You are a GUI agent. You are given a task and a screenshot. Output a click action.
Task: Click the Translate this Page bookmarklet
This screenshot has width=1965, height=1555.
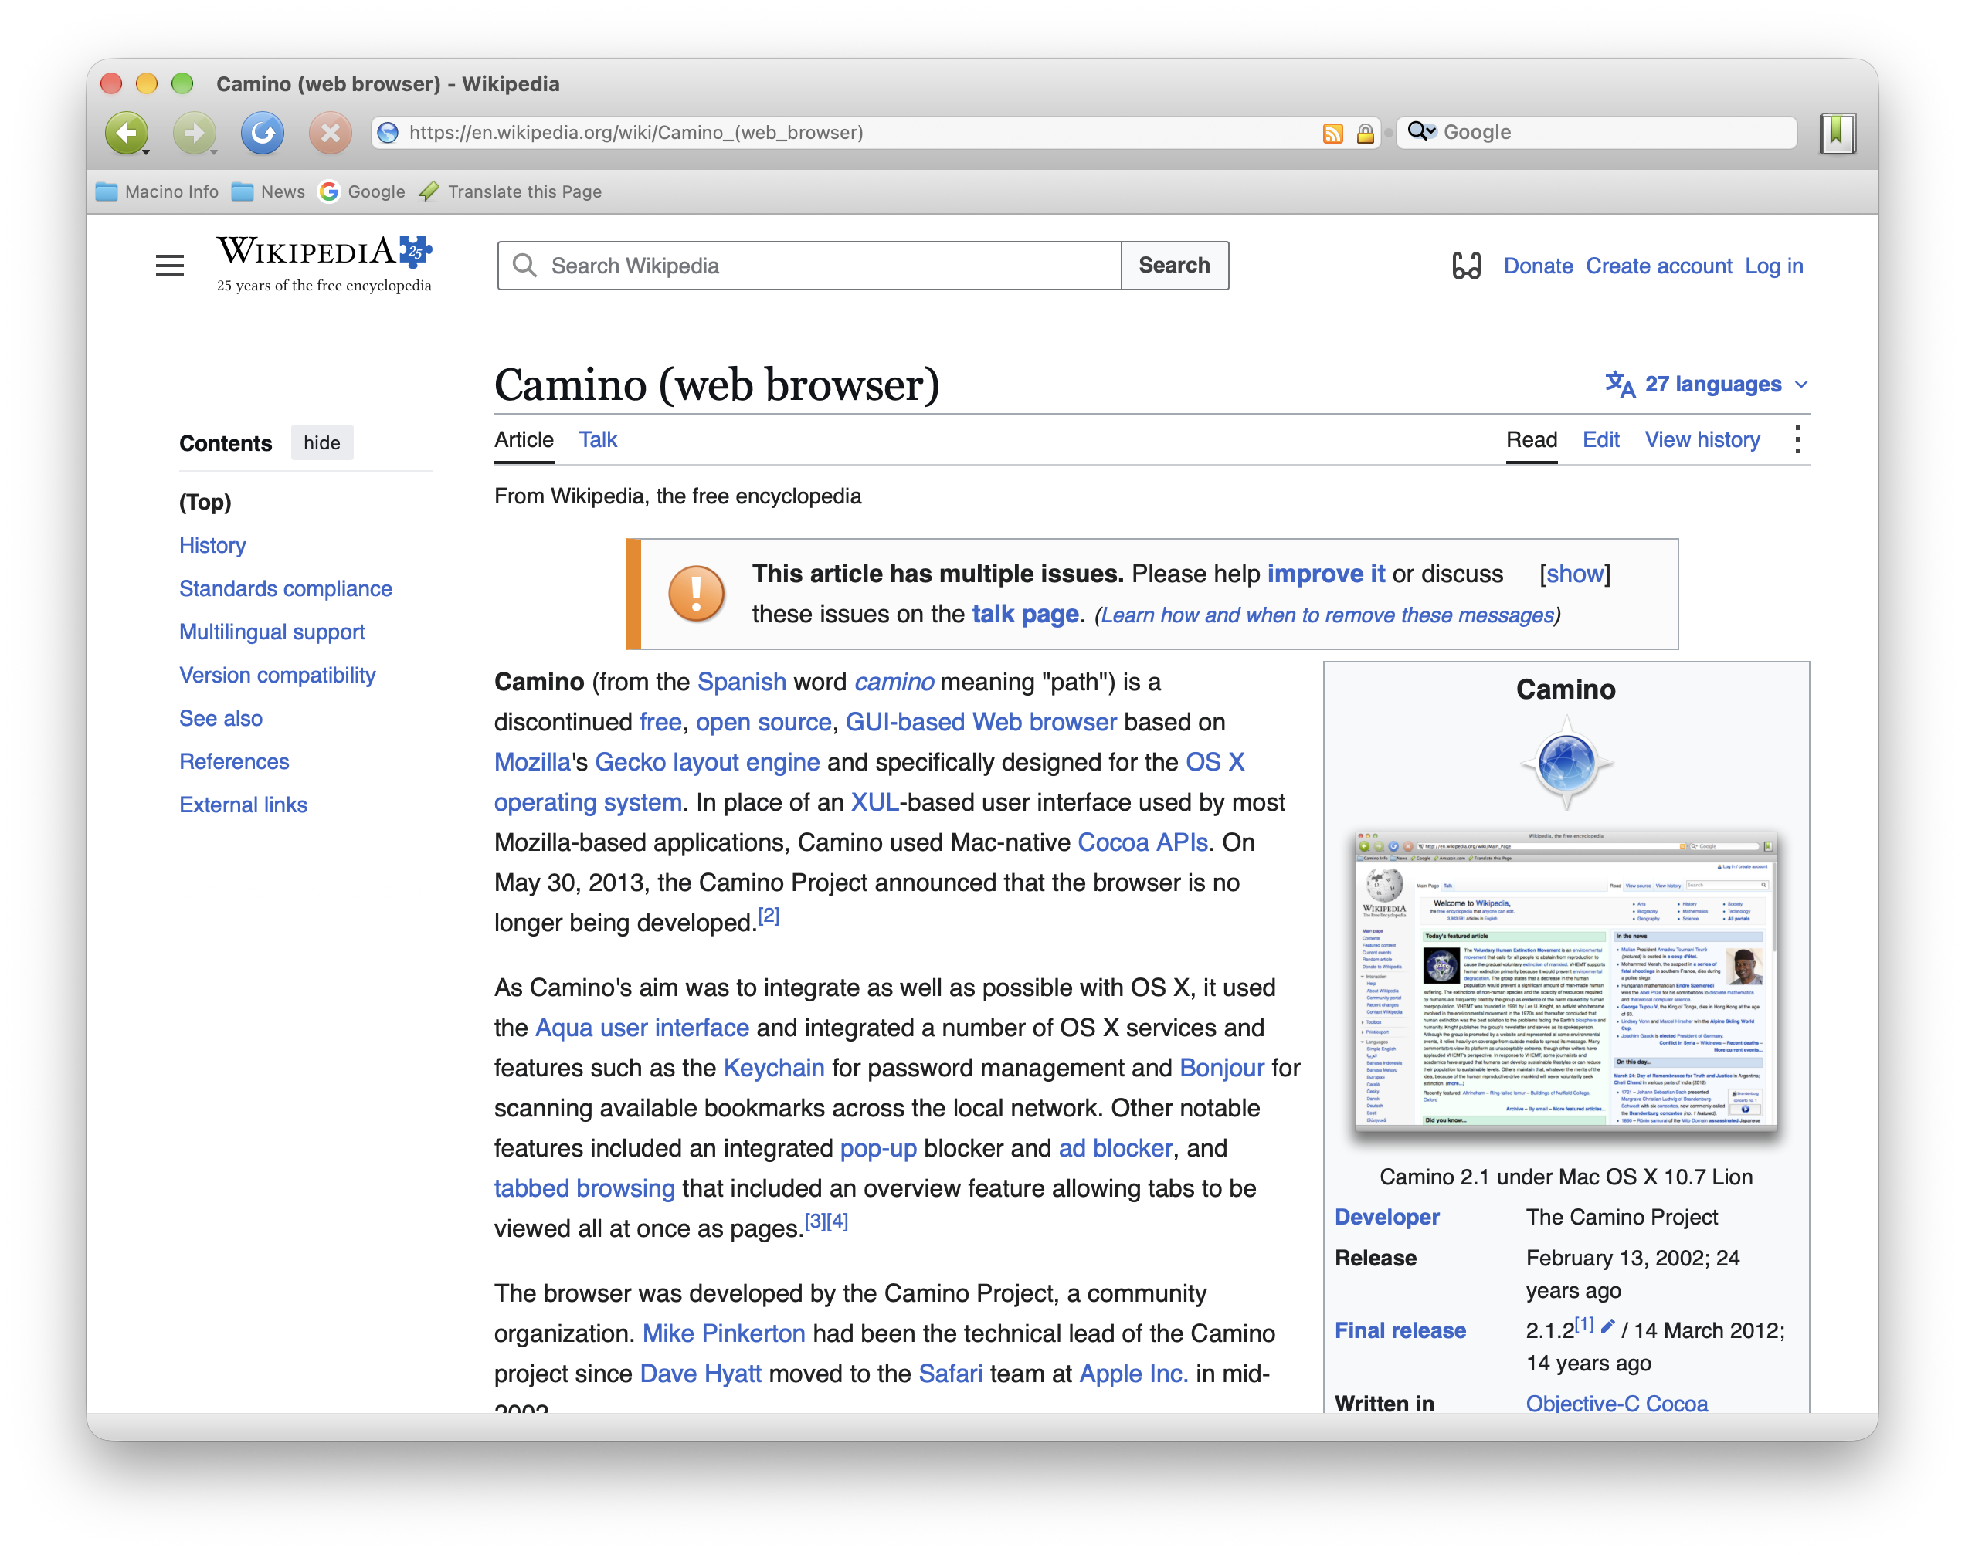[510, 191]
